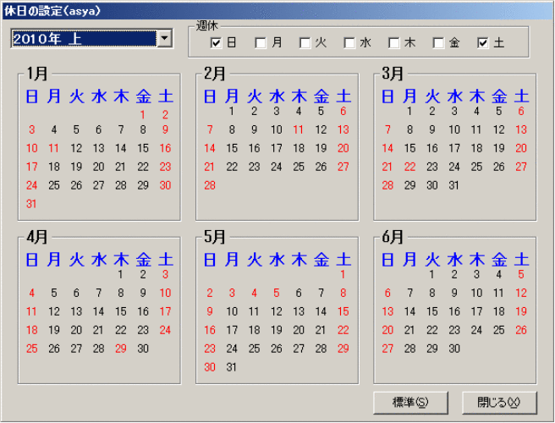Select January 11 holiday in 1月 calendar
The image size is (555, 423).
[54, 148]
